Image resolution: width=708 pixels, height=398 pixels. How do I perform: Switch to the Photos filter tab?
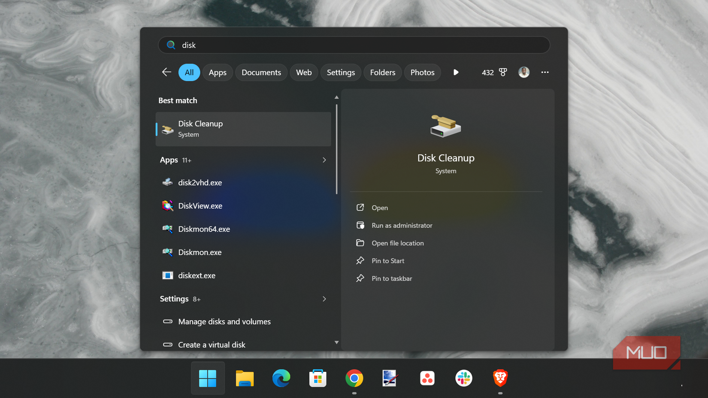(x=423, y=72)
